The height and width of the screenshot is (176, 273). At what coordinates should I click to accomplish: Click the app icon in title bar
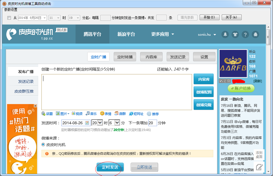pos(4,4)
